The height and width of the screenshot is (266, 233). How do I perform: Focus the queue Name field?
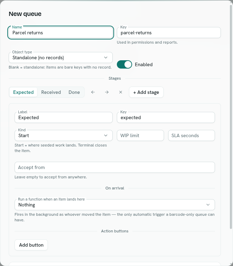point(61,33)
